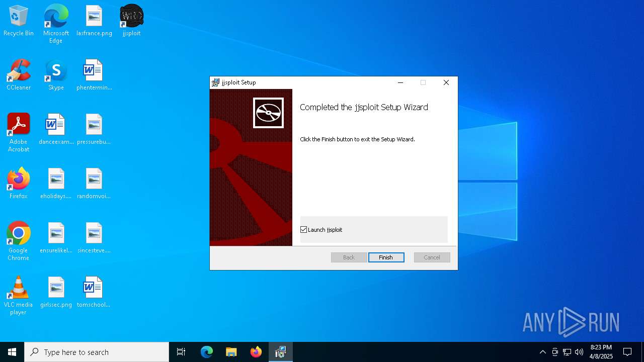The width and height of the screenshot is (644, 362).
Task: Click the Show desktop strip
Action: tap(642, 352)
